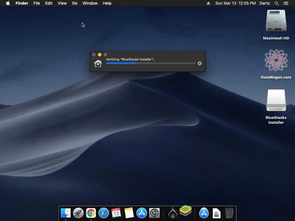Click 'Verifying "BlueStacks Installer"...' text
The image size is (295, 221).
tap(131, 59)
